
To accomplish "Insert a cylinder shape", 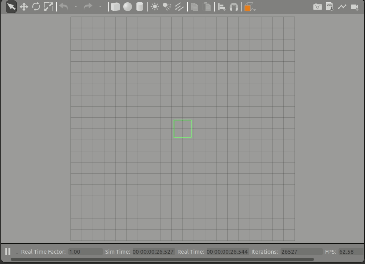I will point(140,7).
